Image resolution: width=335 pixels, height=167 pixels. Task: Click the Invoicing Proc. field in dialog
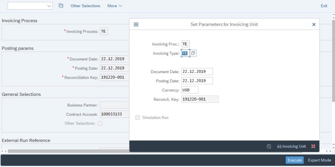[185, 44]
